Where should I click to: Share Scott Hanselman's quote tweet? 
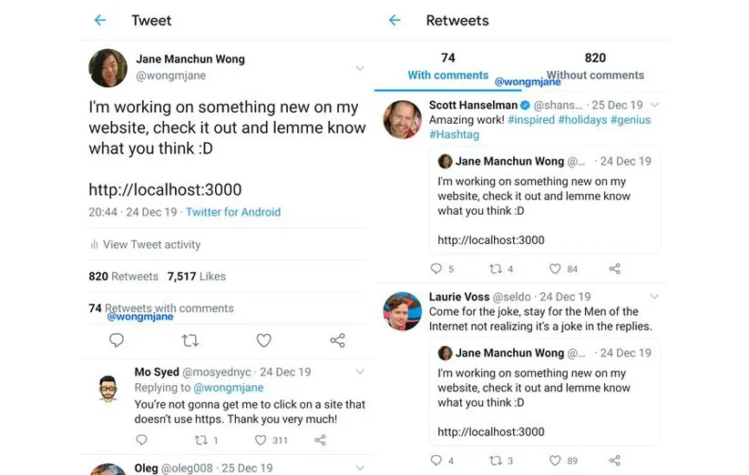coord(615,268)
